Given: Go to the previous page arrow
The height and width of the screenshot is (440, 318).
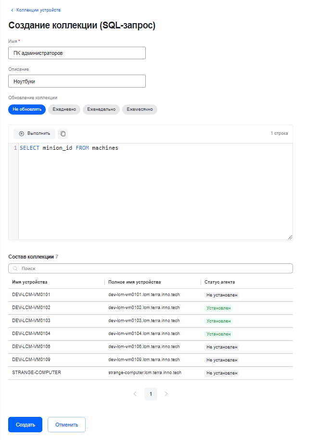Looking at the screenshot, I should (x=135, y=394).
